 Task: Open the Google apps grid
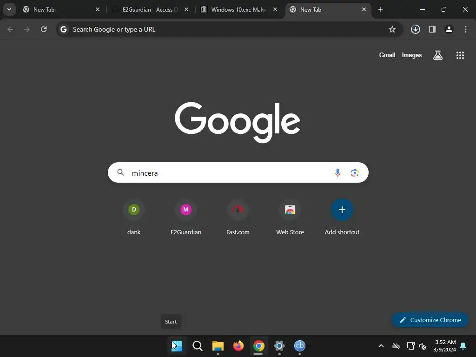[x=460, y=55]
